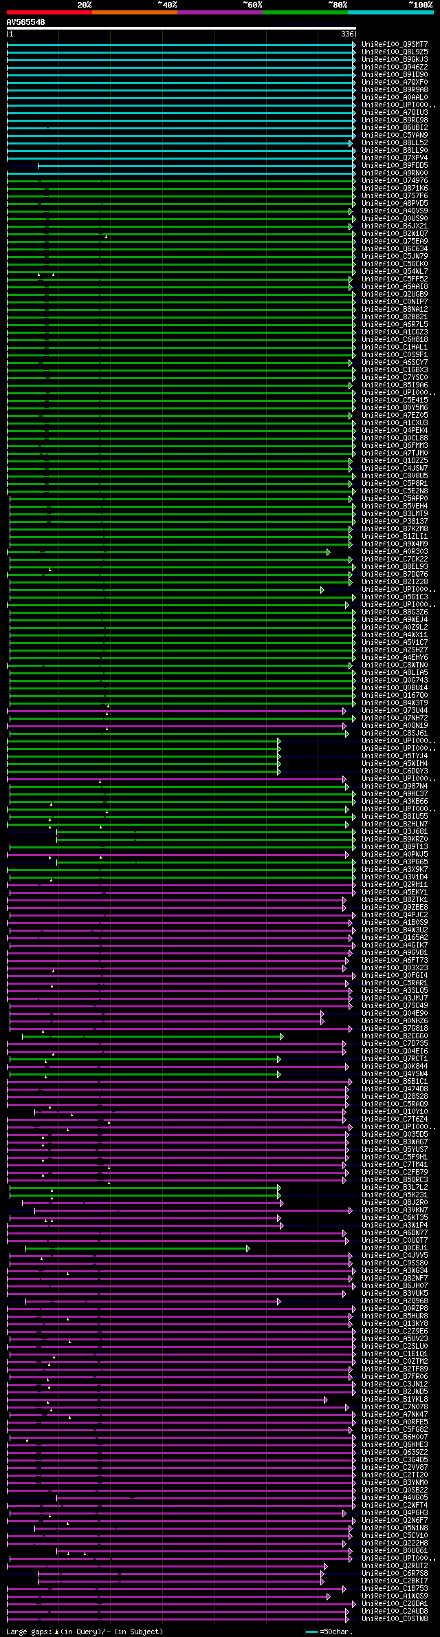Image resolution: width=440 pixels, height=1637 pixels.
Task: Open hit UniRef100_B9ID90
Action: coord(395,74)
